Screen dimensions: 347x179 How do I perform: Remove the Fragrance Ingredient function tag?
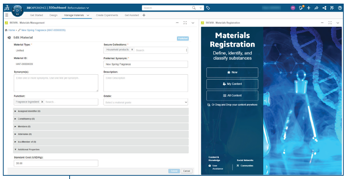tap(42, 102)
